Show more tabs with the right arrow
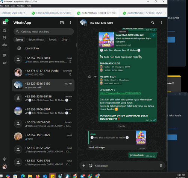 point(165,13)
